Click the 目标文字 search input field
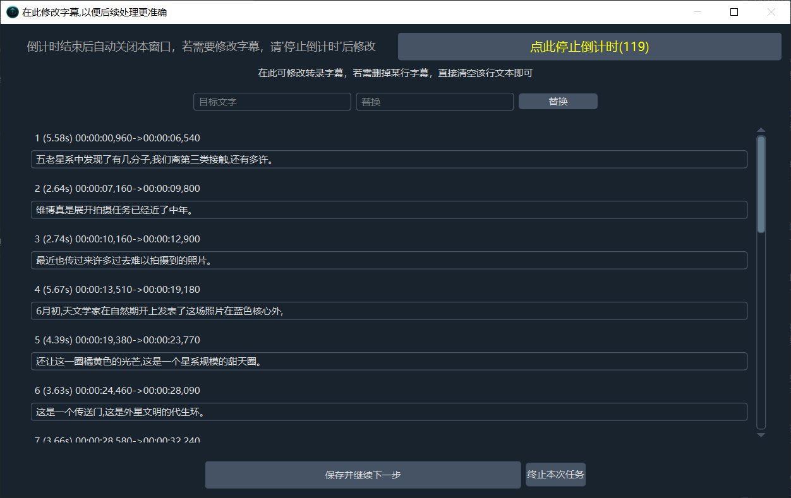The height and width of the screenshot is (498, 791). (x=272, y=102)
